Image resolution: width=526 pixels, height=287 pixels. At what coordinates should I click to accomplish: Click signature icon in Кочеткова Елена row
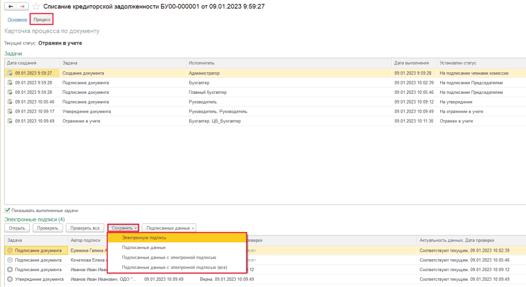point(10,260)
